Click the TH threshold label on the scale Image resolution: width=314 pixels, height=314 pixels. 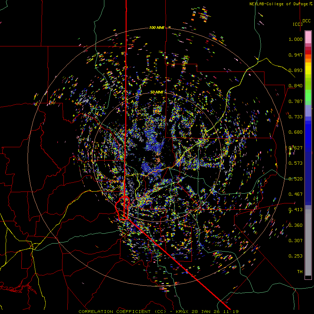300,272
